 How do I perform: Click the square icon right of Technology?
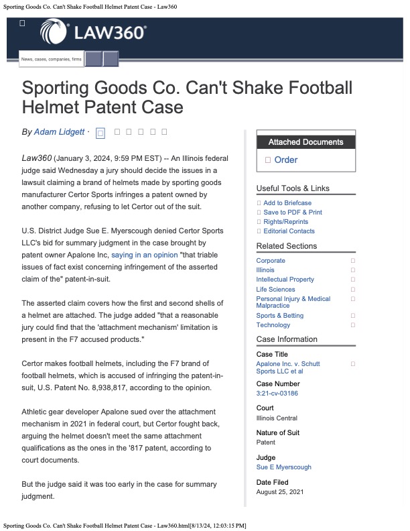click(352, 325)
